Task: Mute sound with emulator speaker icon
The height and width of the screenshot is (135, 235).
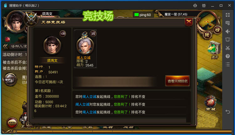Action: coord(227,31)
